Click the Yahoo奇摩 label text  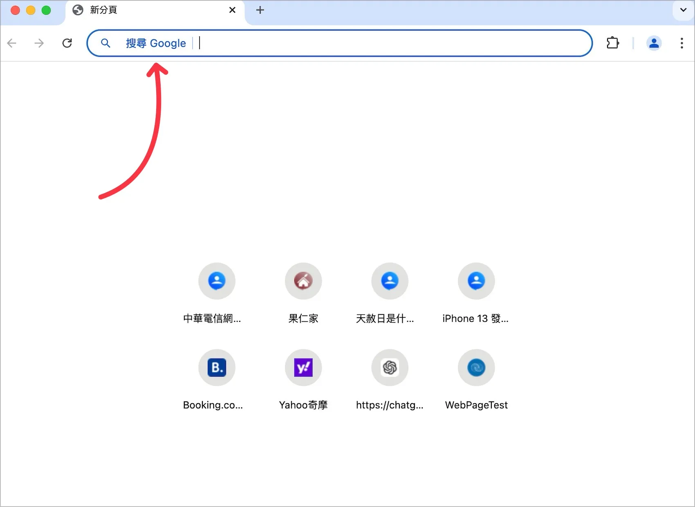[303, 405]
